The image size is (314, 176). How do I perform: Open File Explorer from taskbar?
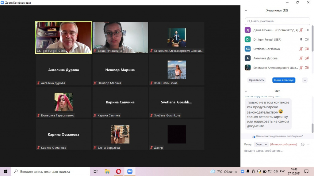(x=107, y=171)
